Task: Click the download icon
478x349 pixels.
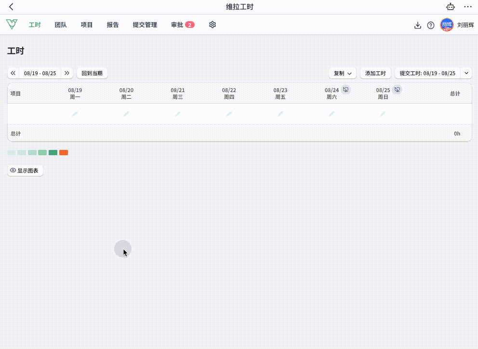Action: pos(418,25)
